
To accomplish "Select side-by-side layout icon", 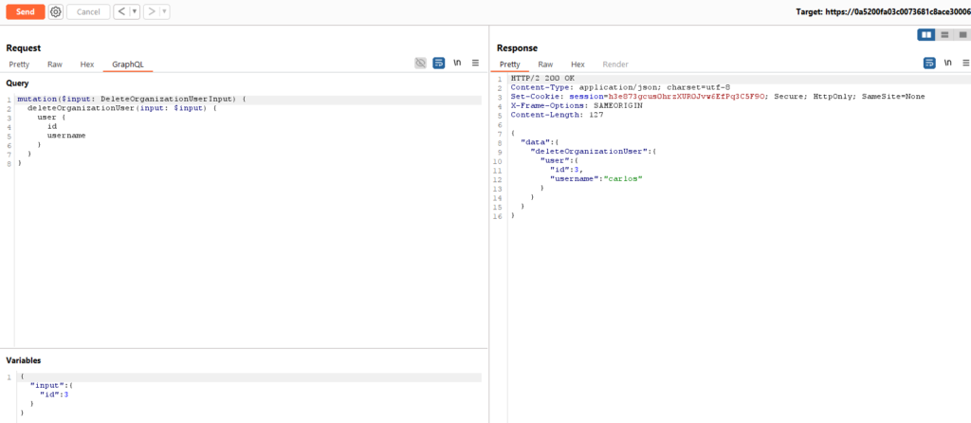I will click(926, 35).
